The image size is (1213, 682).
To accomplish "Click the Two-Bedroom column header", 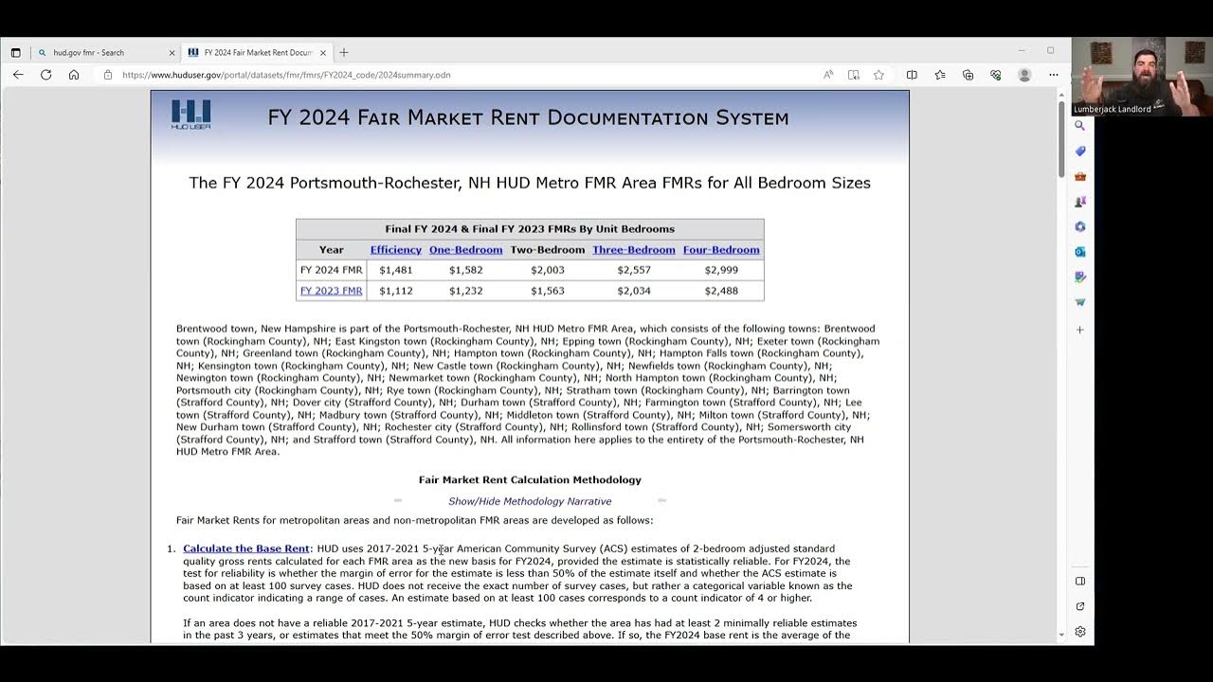I will click(548, 250).
